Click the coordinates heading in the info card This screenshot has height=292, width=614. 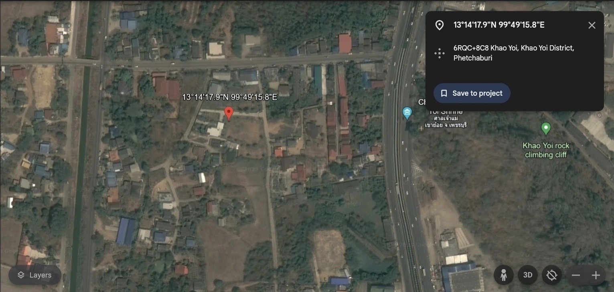click(x=499, y=25)
